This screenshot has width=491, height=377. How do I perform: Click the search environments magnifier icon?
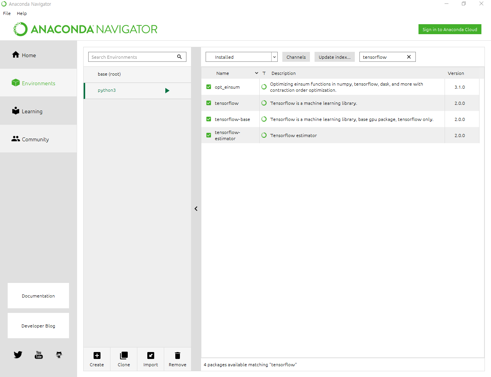tap(179, 57)
